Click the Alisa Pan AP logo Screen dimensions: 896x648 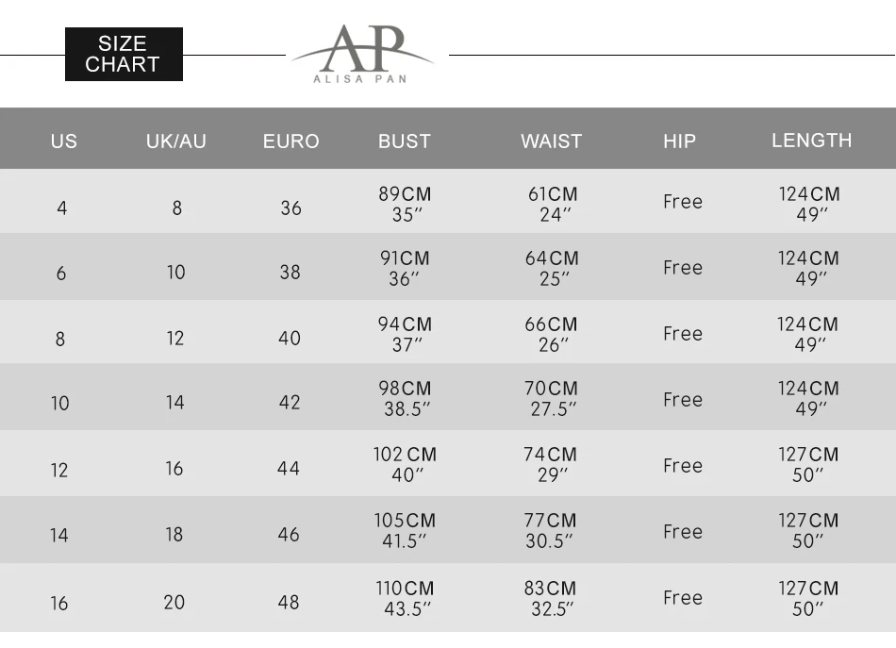(x=362, y=55)
